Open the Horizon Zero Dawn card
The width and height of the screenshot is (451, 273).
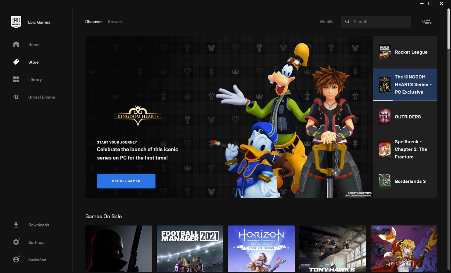point(261,249)
